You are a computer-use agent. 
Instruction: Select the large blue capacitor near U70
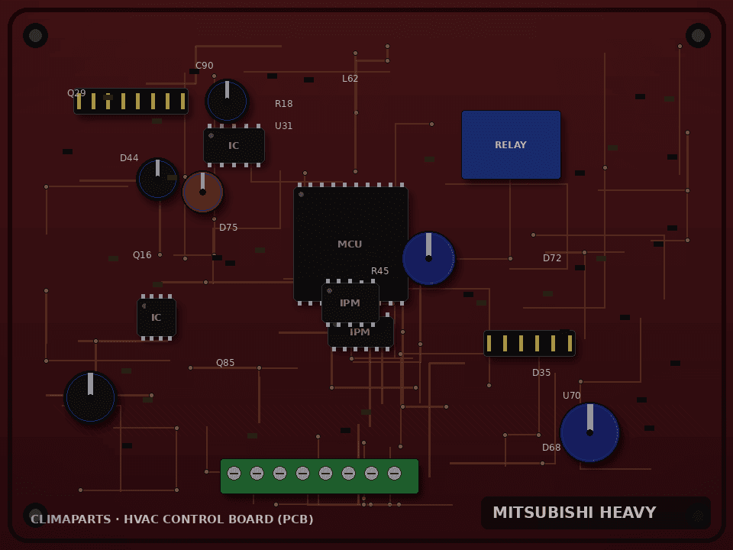[589, 432]
